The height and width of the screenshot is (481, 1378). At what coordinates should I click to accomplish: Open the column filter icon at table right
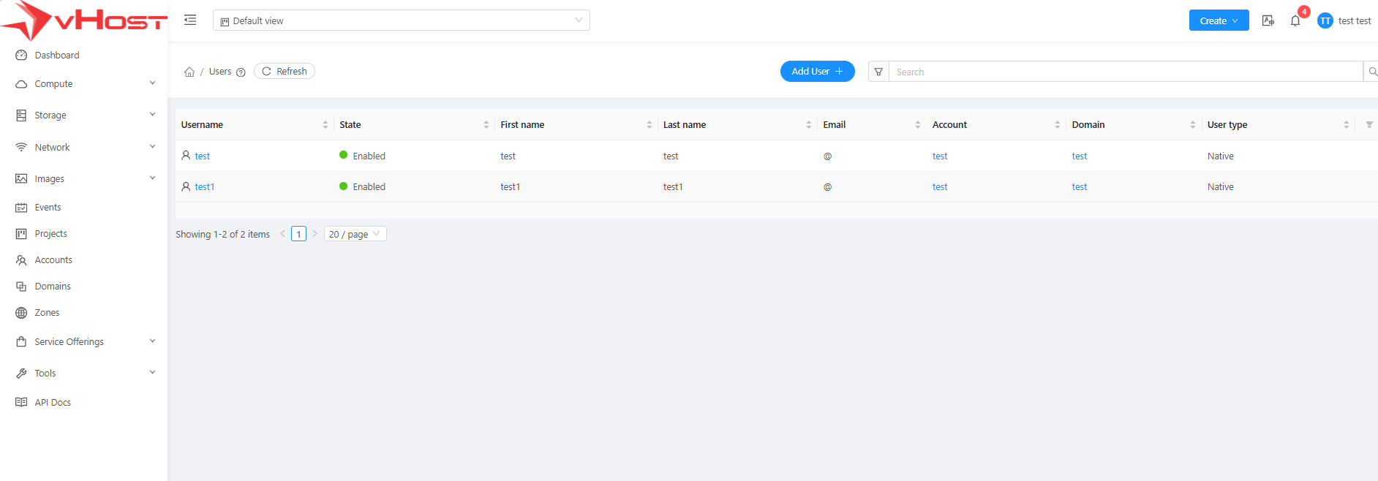(1369, 125)
